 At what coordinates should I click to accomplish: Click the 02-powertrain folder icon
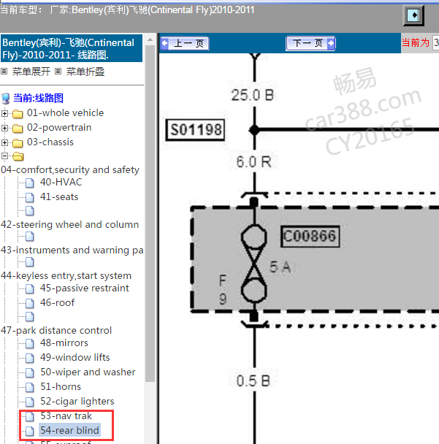point(18,129)
